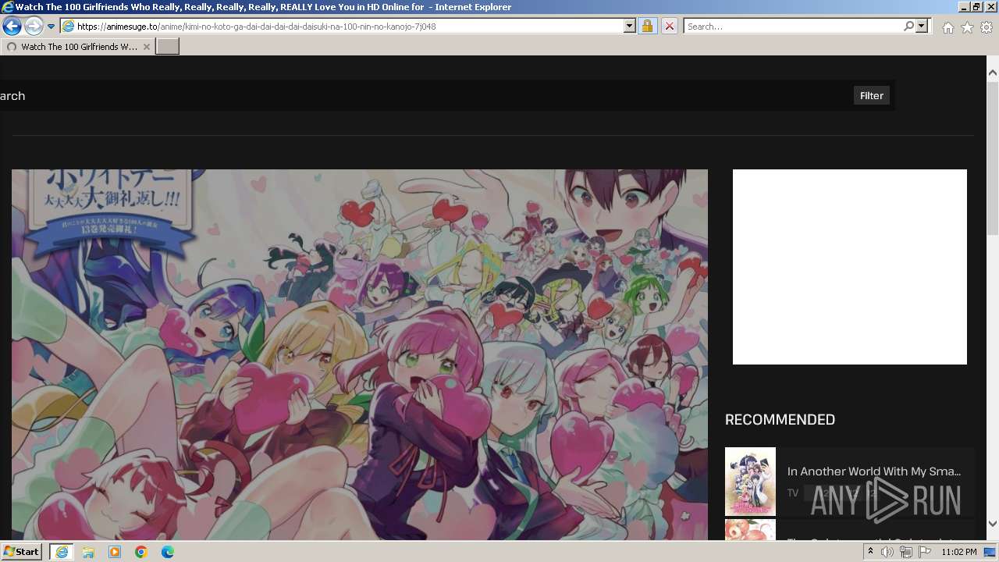This screenshot has width=999, height=562.
Task: Click the Show desktop button
Action: 990,552
